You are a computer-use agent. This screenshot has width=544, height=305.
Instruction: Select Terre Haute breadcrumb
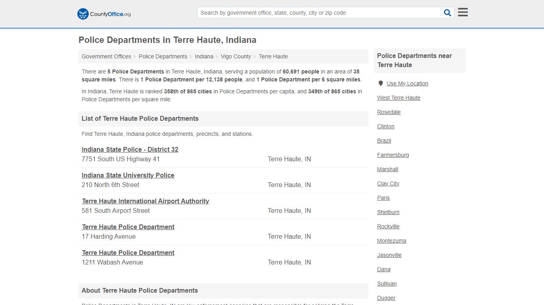(273, 56)
